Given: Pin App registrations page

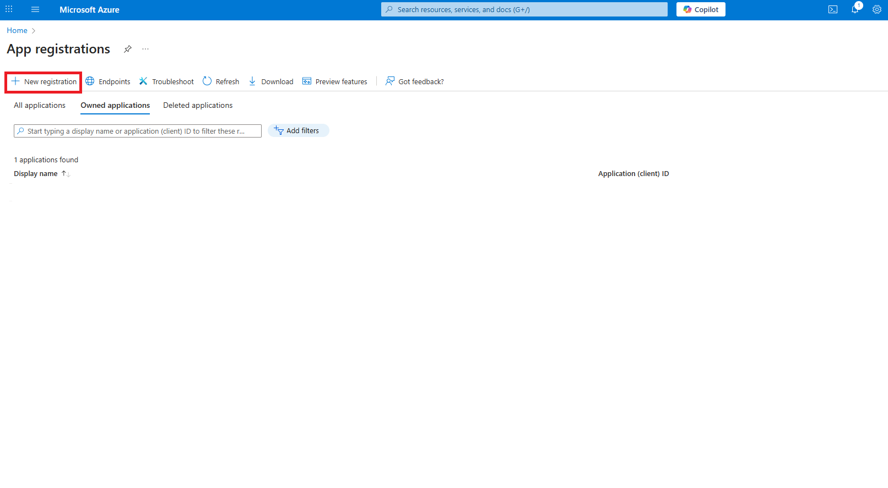Looking at the screenshot, I should click(x=128, y=49).
